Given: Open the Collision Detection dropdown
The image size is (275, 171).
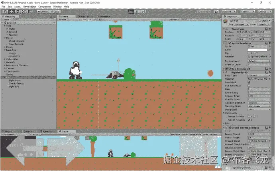Looking at the screenshot, I should click(x=259, y=103).
